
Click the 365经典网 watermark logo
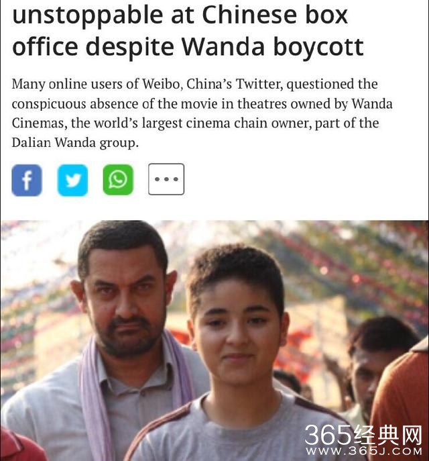coord(363,435)
